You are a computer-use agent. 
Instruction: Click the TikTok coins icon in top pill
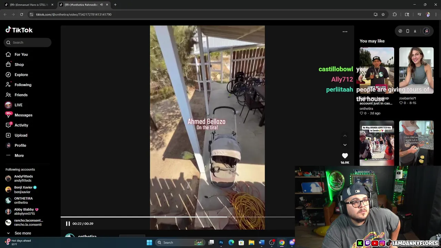pyautogui.click(x=400, y=31)
